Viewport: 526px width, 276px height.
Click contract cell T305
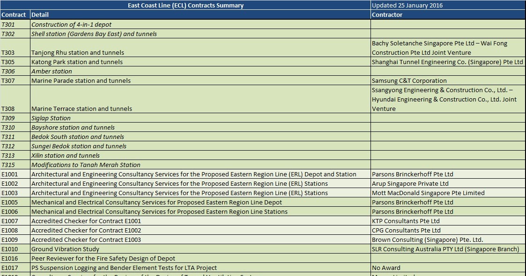(x=15, y=62)
